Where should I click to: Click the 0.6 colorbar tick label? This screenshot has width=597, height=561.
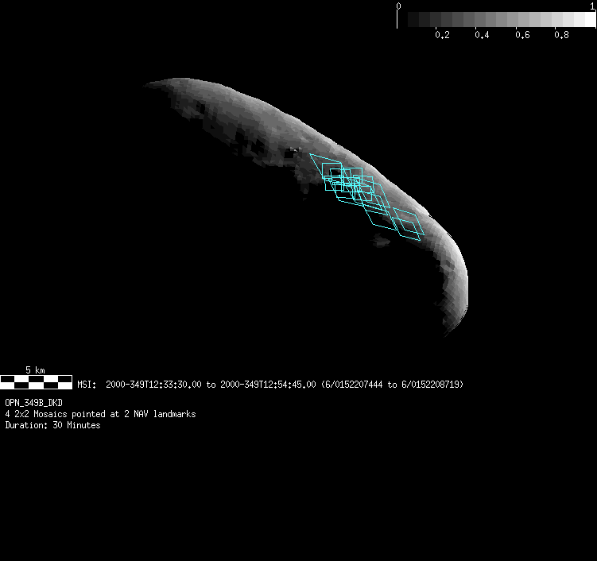pyautogui.click(x=521, y=35)
